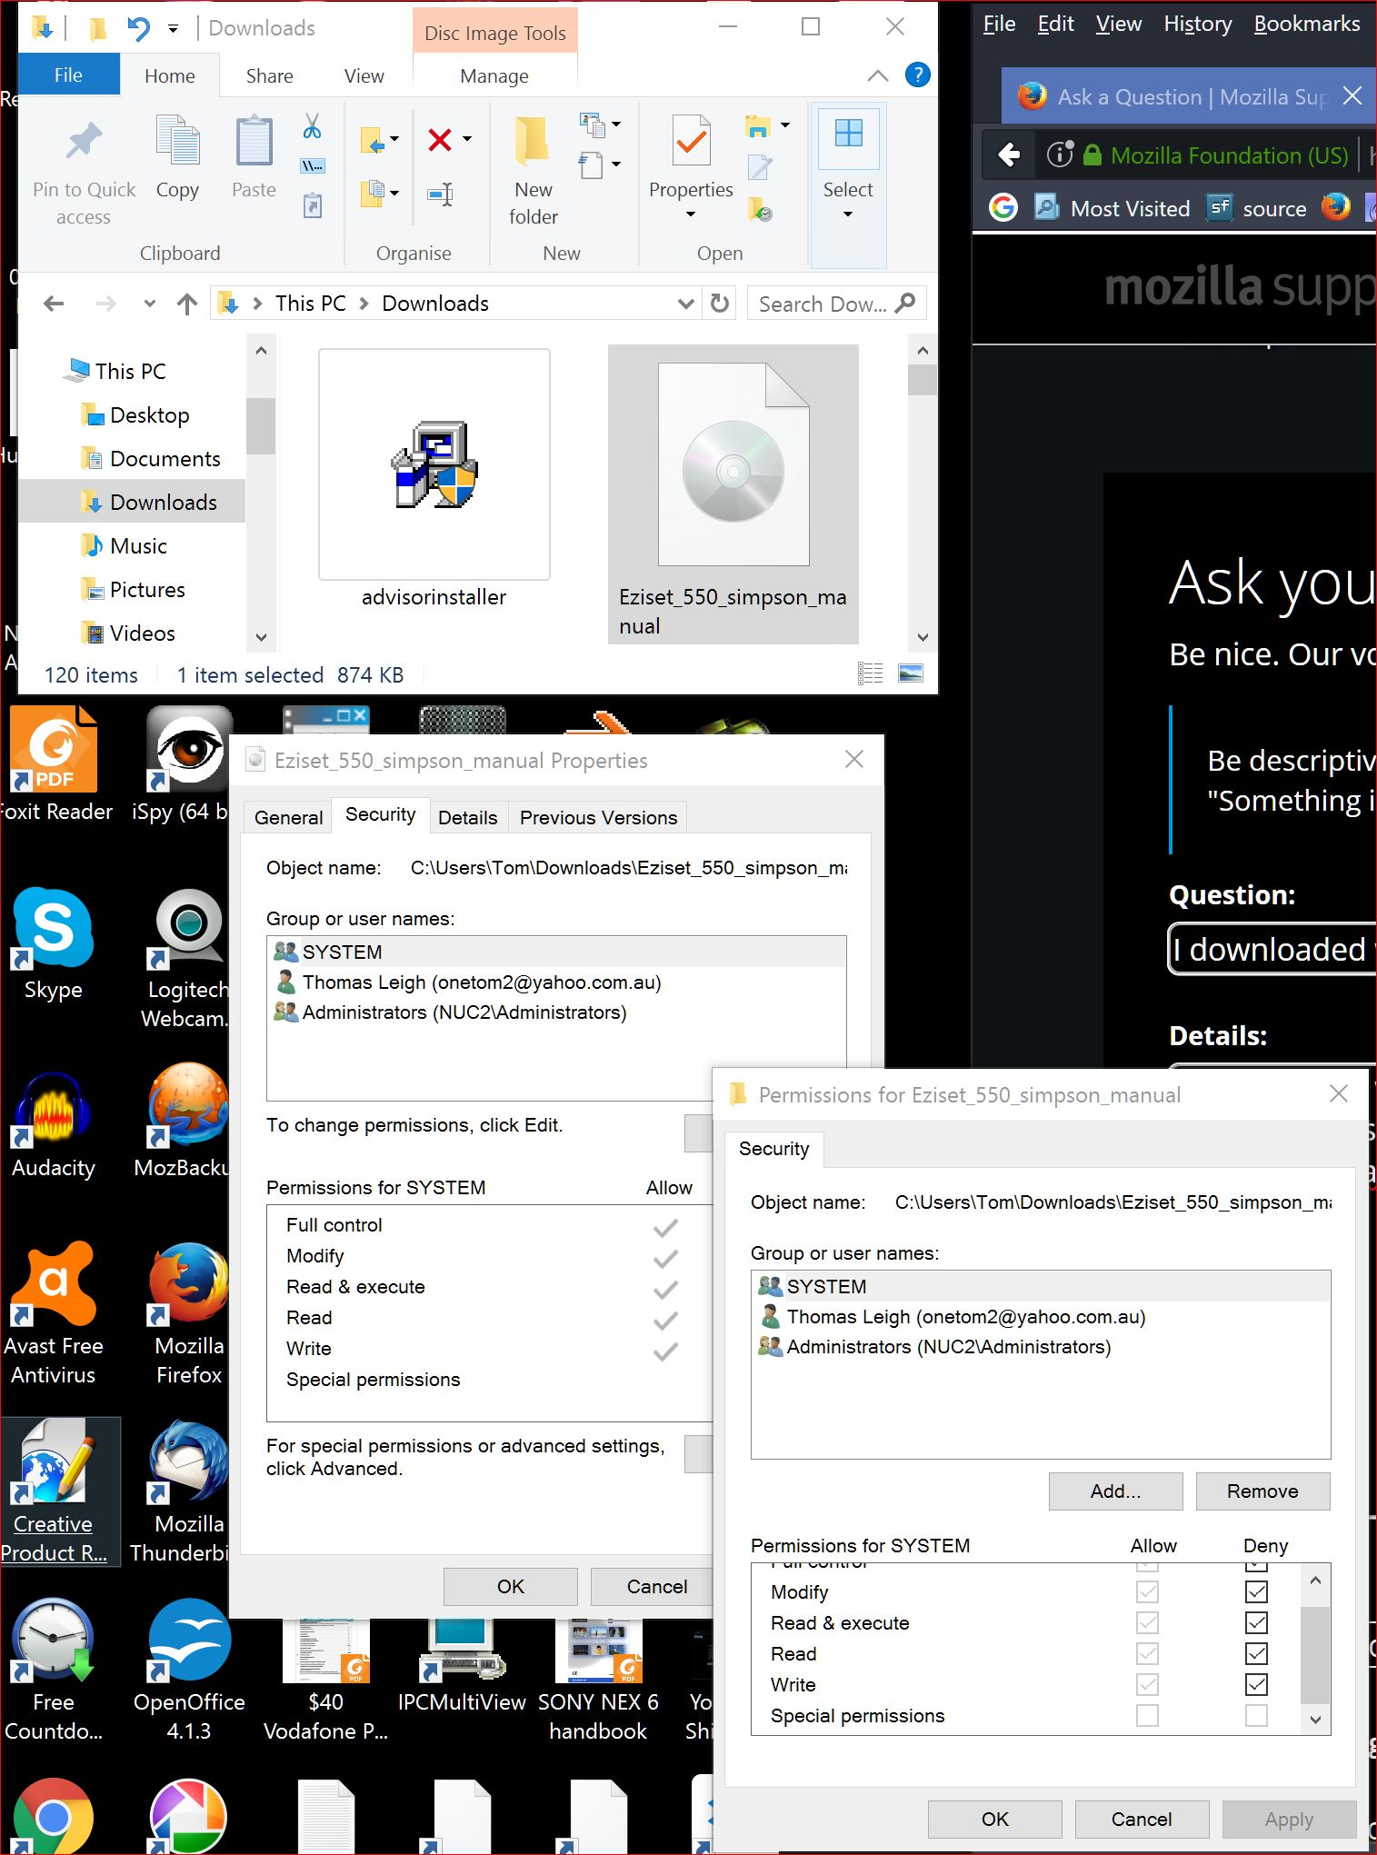Switch to Share ribbon tab
Screen dimensions: 1377x1855
tap(269, 76)
